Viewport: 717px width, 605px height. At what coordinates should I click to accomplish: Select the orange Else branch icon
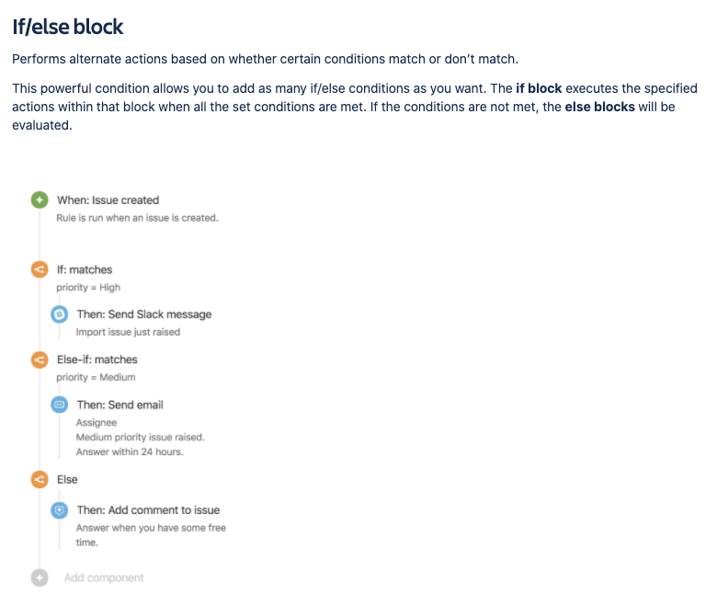[x=40, y=479]
